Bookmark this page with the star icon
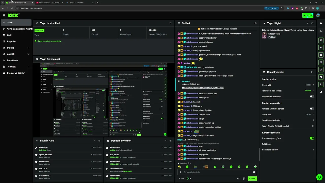The image size is (325, 183). (281, 8)
